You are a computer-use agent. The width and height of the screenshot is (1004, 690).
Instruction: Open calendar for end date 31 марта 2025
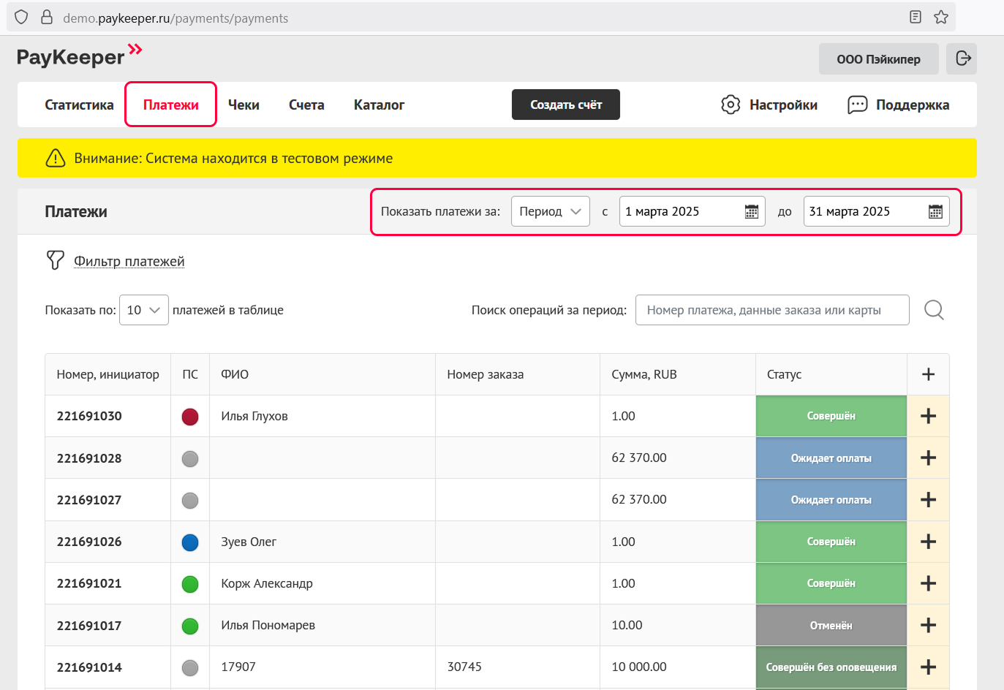click(935, 211)
